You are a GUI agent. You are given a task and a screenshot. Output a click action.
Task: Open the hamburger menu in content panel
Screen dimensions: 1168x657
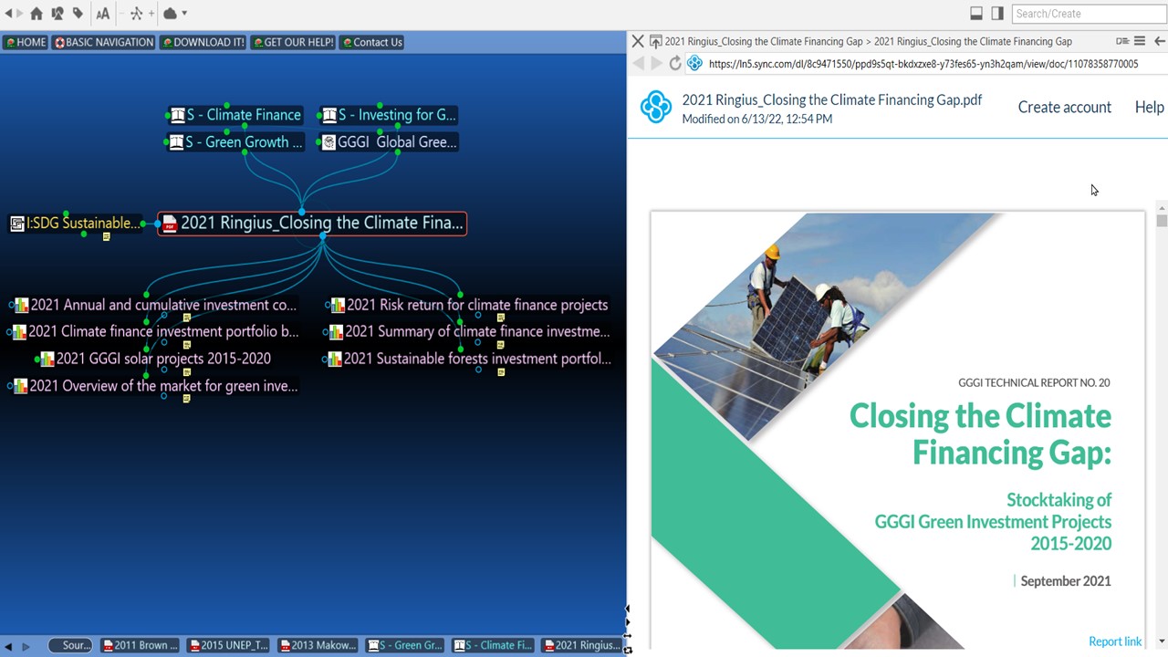tap(1139, 41)
